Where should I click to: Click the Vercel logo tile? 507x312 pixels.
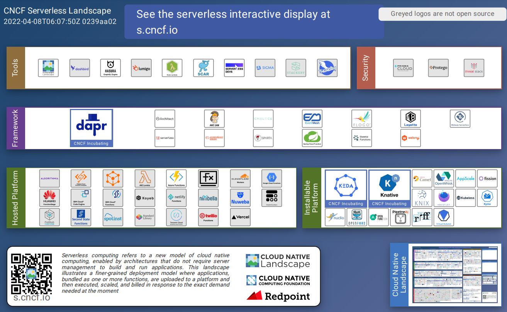tap(240, 217)
